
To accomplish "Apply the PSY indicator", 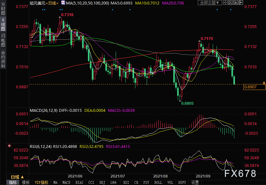I will click(146, 182).
